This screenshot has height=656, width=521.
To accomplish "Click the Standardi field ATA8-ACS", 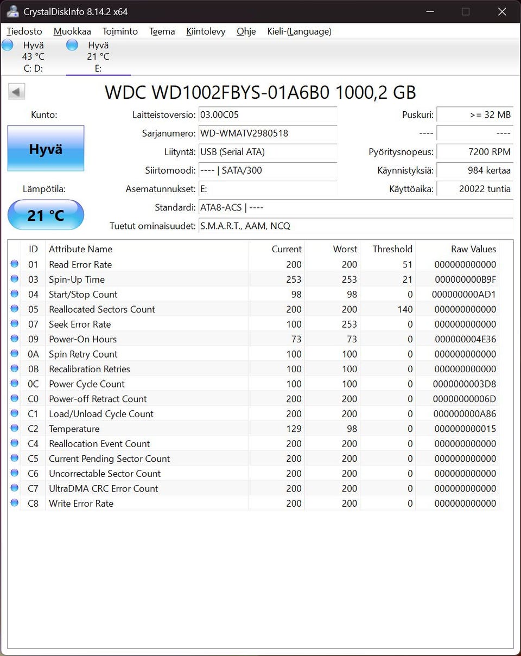I will click(x=356, y=207).
